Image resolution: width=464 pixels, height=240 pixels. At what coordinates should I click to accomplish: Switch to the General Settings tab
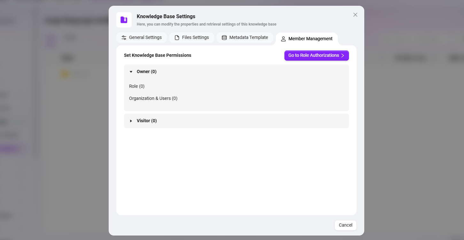tap(145, 37)
